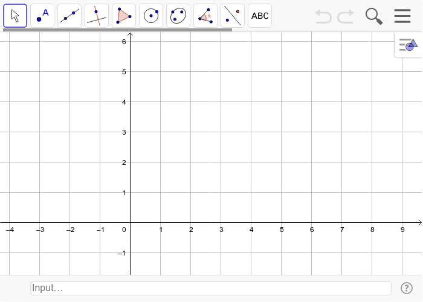
Task: Select the Angle tool
Action: (205, 16)
